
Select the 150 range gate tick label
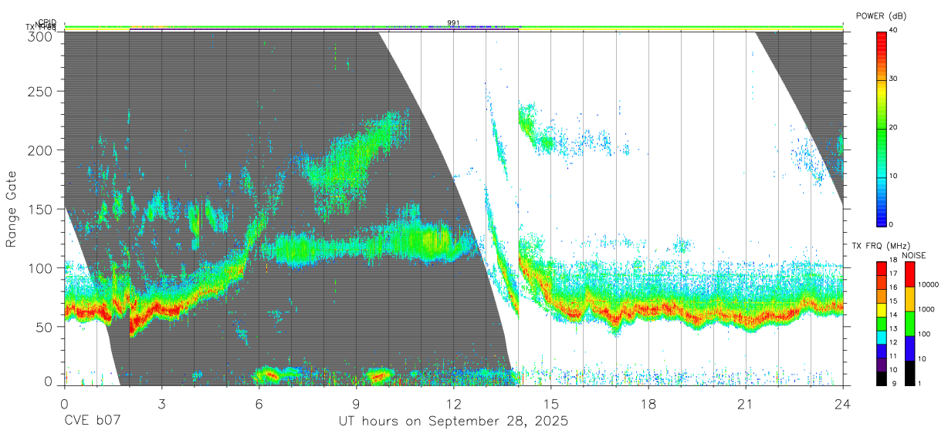[40, 209]
